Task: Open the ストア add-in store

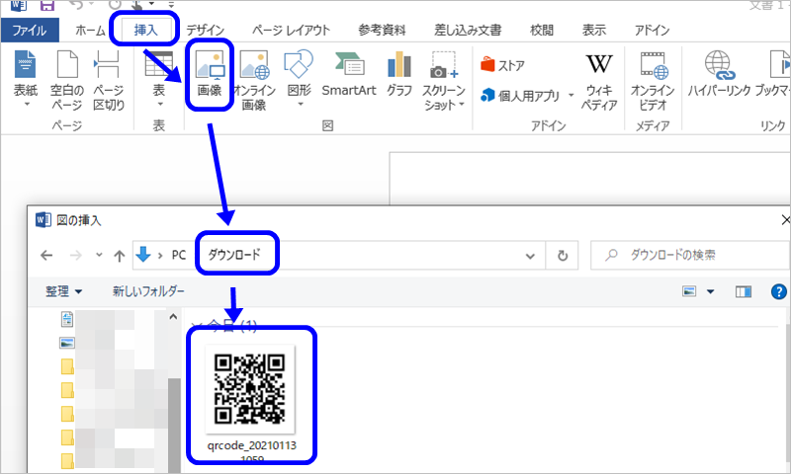Action: tap(502, 65)
